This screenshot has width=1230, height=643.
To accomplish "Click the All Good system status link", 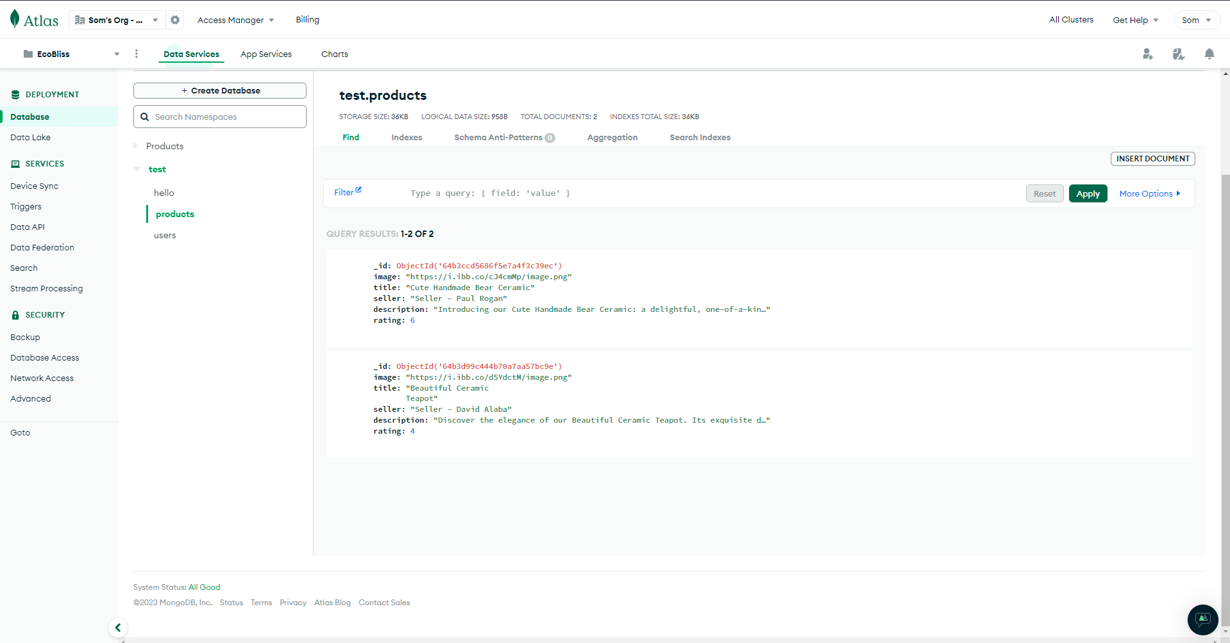I will (204, 587).
